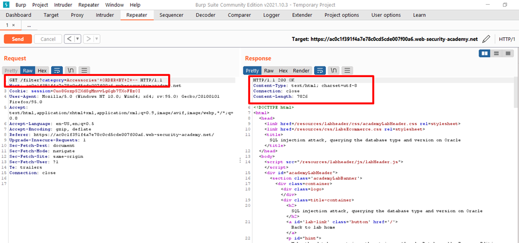This screenshot has height=243, width=519.
Task: Click the academyLabHeader.css link line
Action: pyautogui.click(x=362, y=123)
